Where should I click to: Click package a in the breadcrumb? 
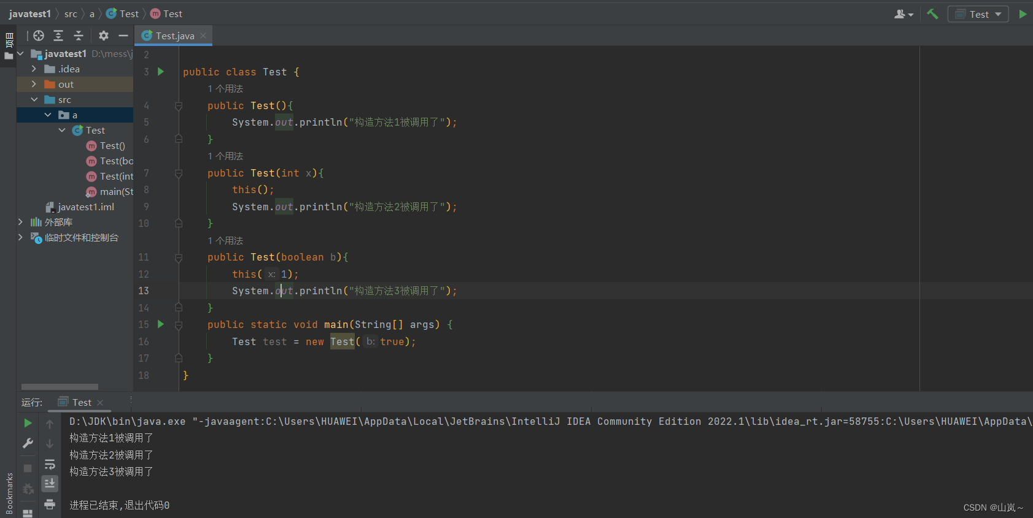[92, 13]
